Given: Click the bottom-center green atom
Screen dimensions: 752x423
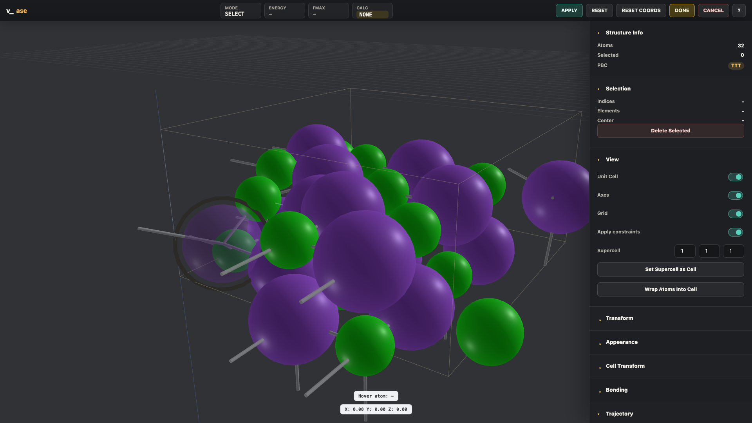Looking at the screenshot, I should click(365, 346).
